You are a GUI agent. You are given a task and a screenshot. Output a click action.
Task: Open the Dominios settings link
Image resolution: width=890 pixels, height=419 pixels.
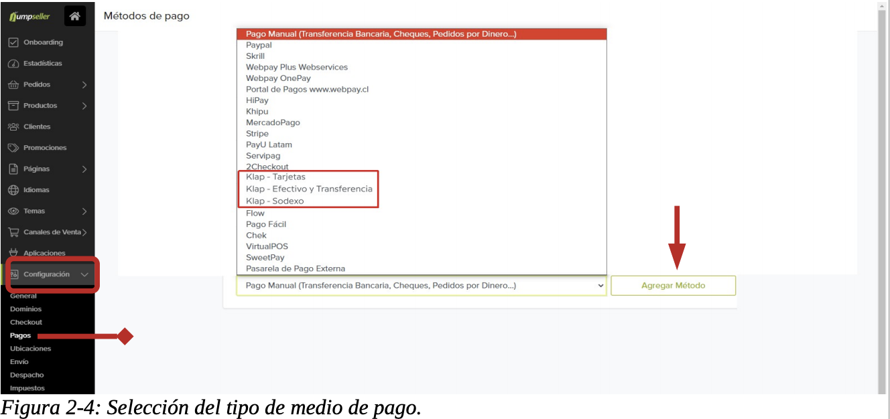tap(25, 309)
